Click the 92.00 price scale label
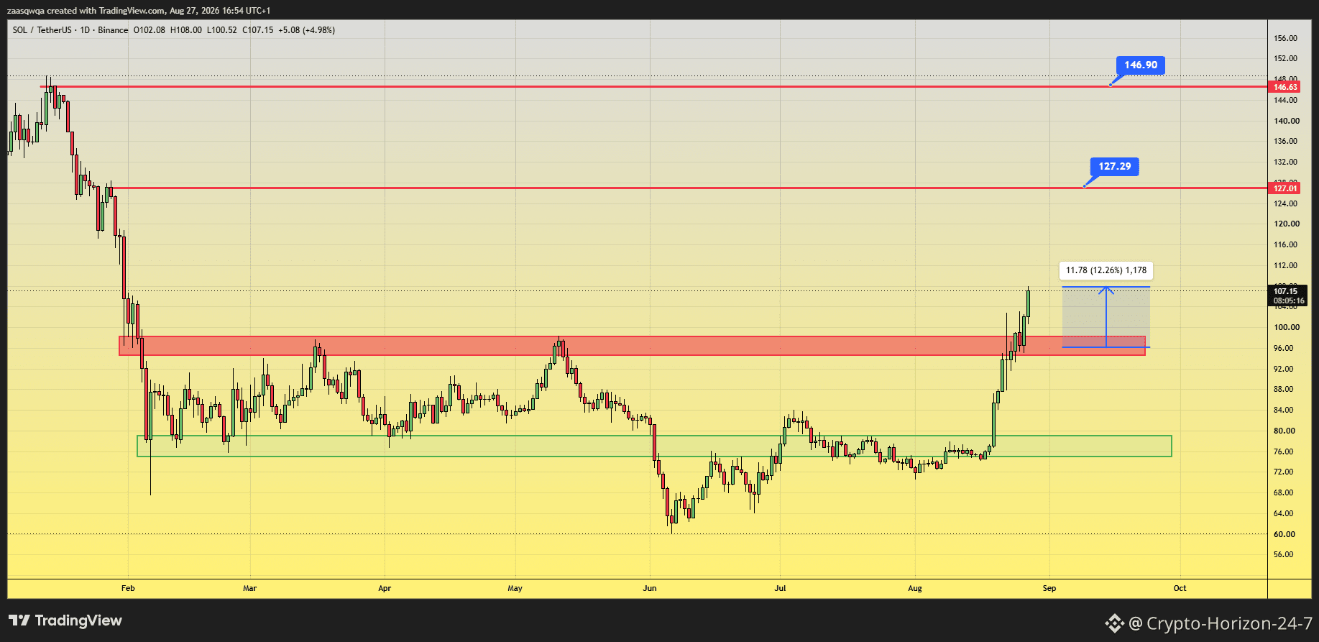 click(1284, 369)
